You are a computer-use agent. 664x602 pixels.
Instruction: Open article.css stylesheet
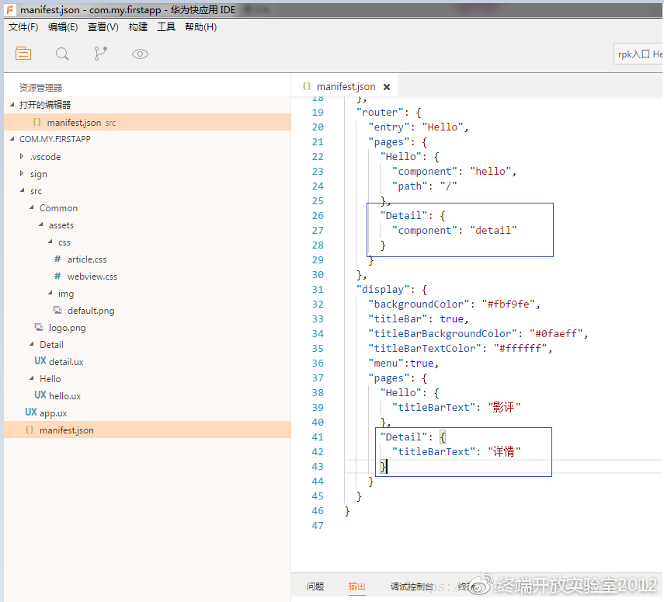coord(86,259)
